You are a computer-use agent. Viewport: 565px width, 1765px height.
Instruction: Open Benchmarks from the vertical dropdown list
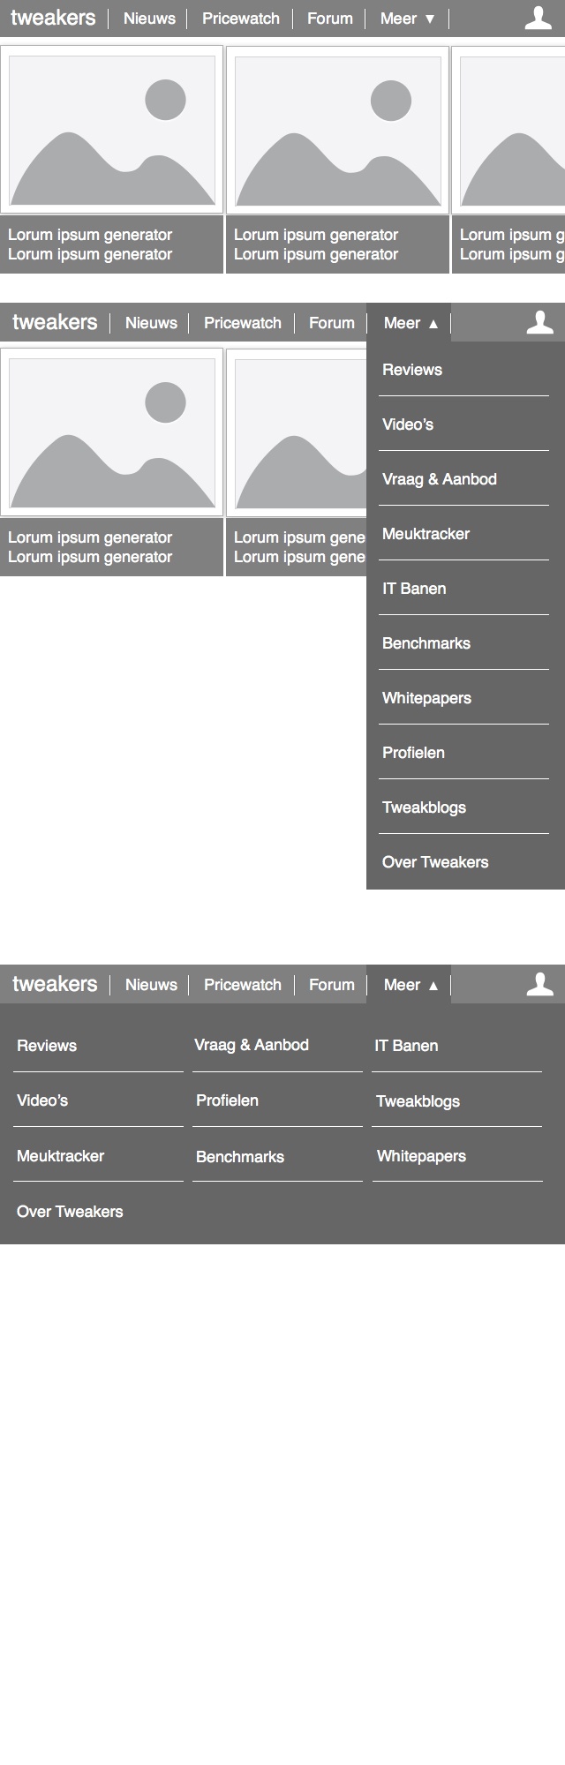pos(426,643)
